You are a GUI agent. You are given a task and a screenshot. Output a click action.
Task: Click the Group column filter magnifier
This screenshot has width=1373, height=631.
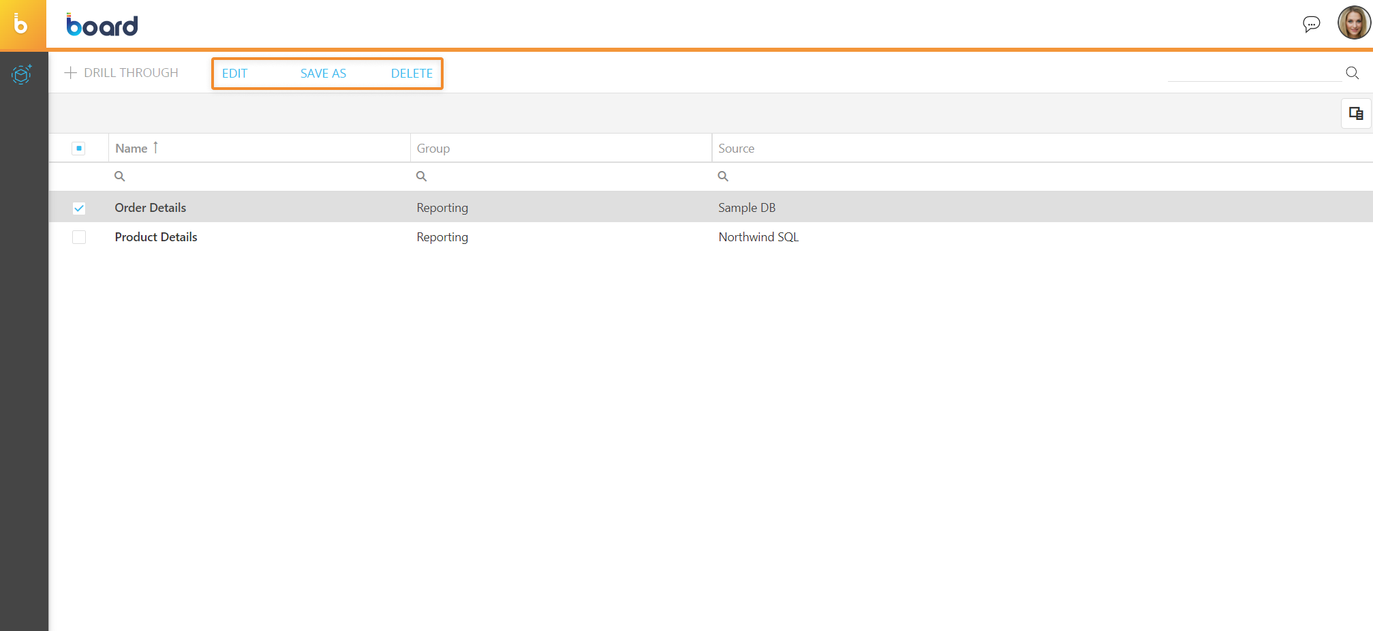coord(422,176)
